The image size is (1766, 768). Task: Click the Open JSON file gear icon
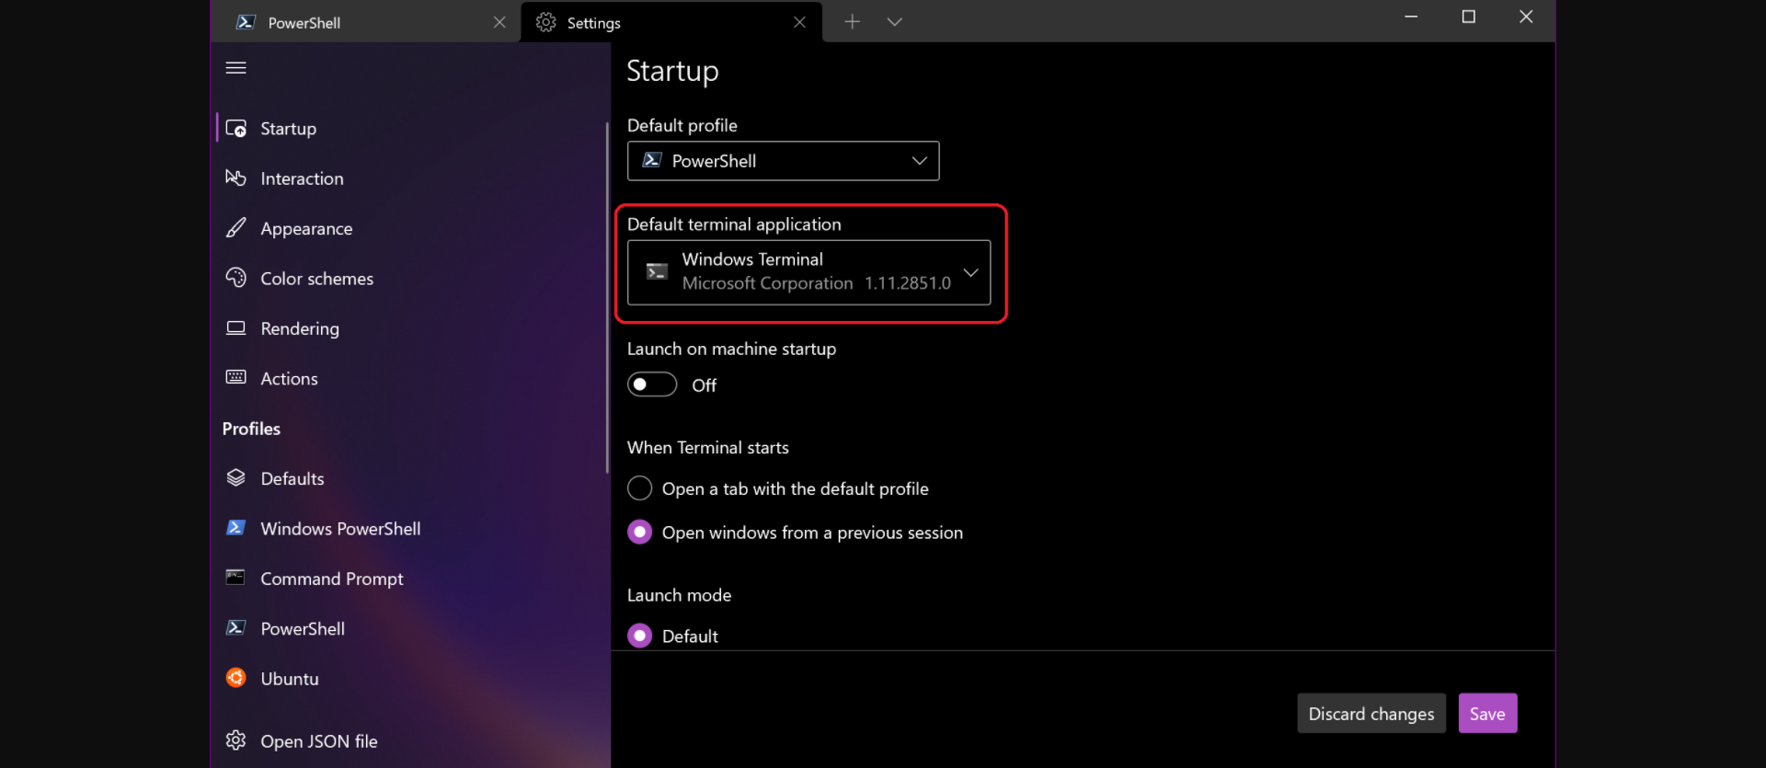tap(235, 740)
